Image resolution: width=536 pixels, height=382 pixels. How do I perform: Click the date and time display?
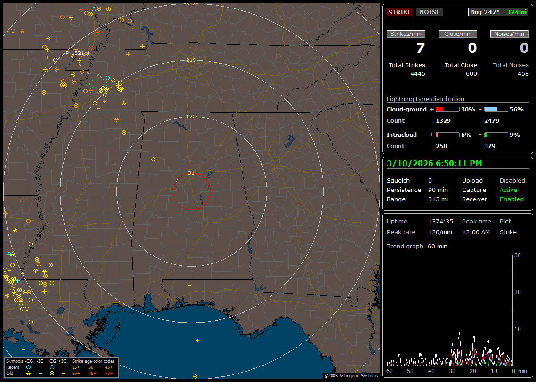click(x=434, y=163)
